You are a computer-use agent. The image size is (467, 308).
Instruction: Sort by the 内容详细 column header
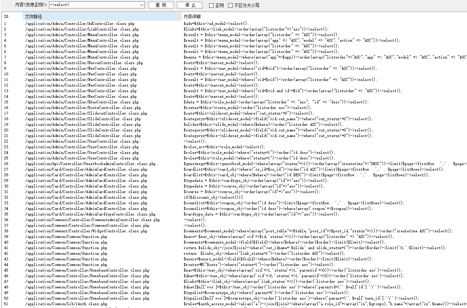pos(192,16)
